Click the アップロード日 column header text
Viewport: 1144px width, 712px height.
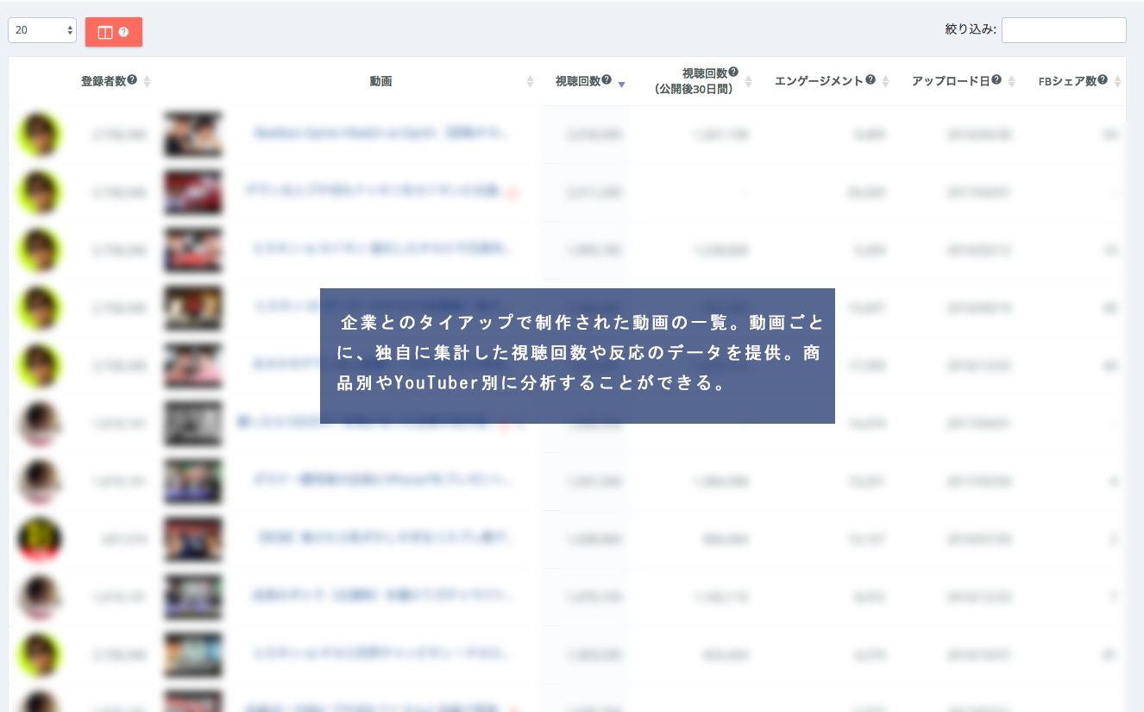pos(951,81)
